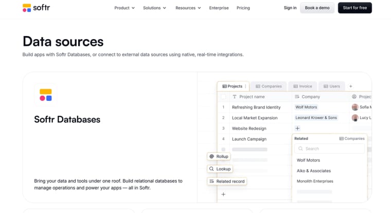Expand the Solutions menu

(154, 8)
